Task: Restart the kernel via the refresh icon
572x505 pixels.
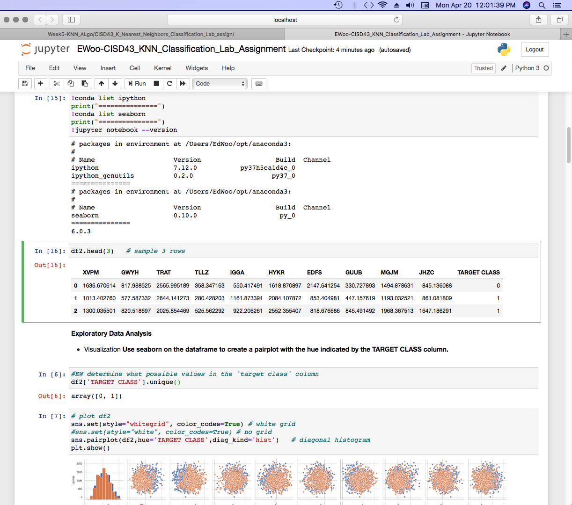Action: 169,83
